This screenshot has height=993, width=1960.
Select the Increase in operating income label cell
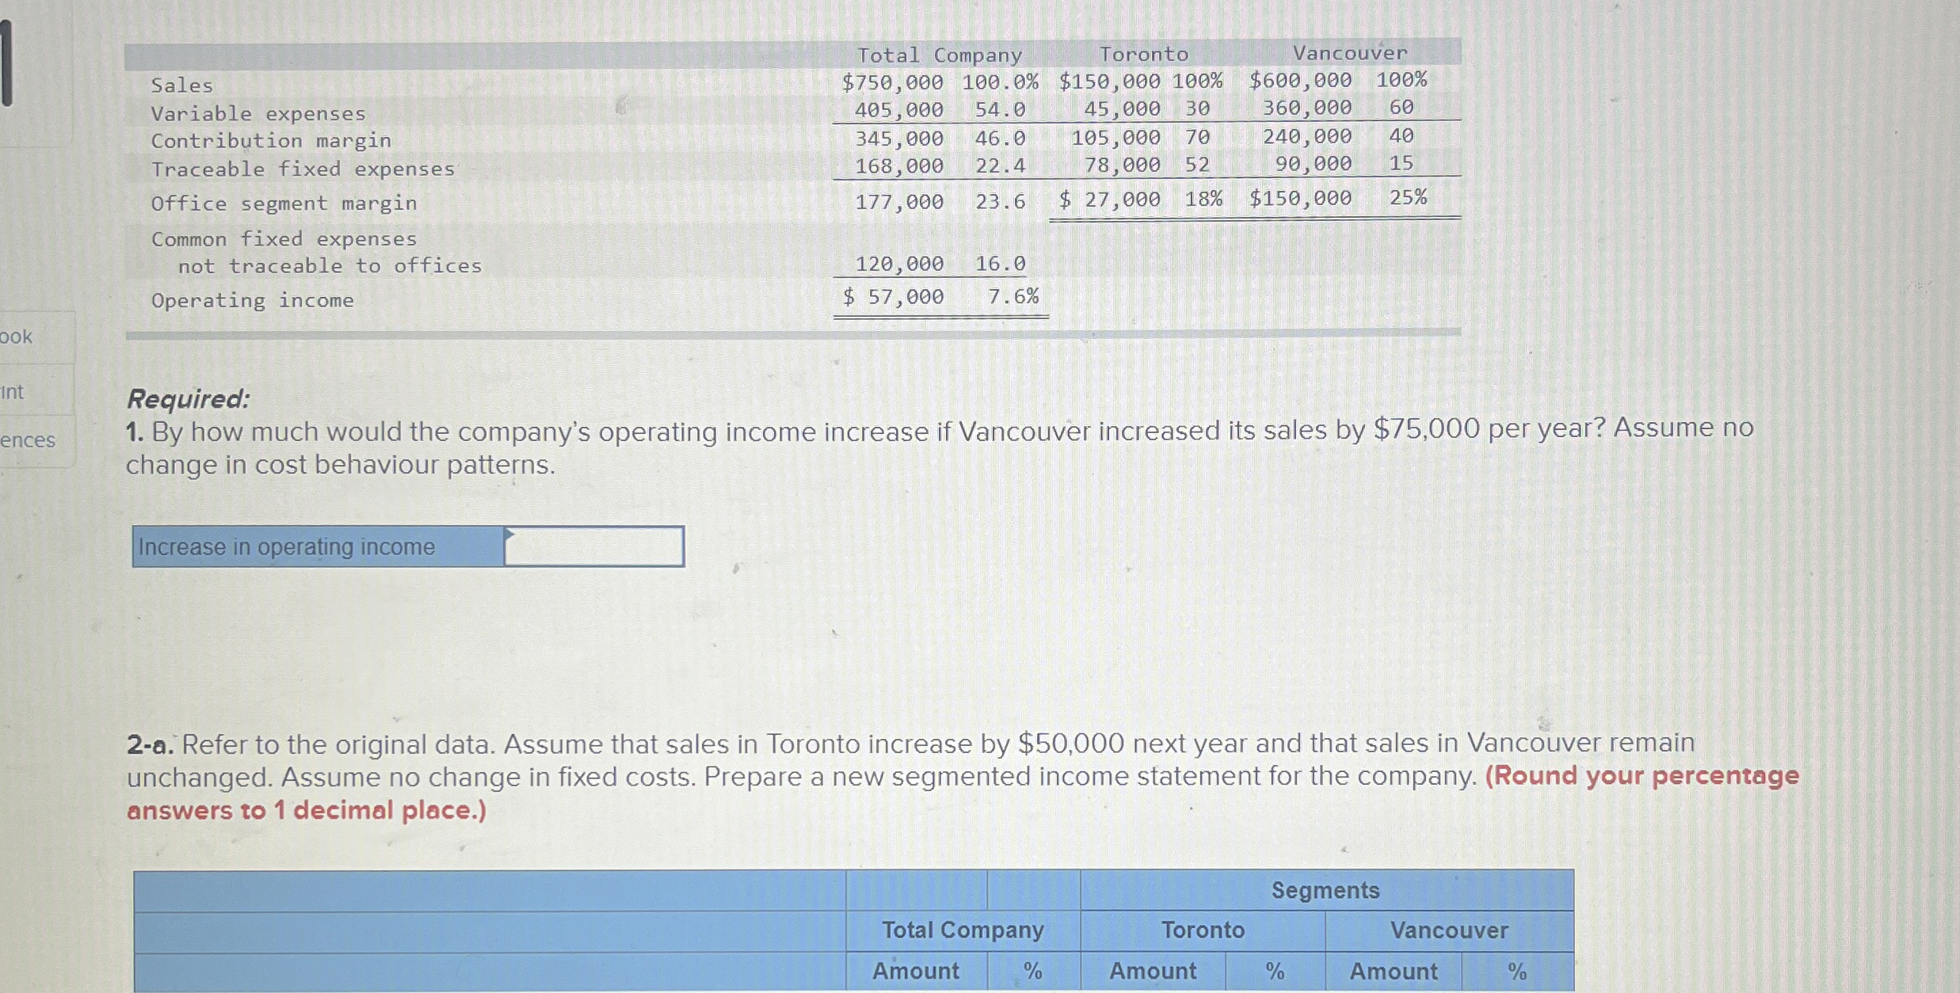coord(318,546)
